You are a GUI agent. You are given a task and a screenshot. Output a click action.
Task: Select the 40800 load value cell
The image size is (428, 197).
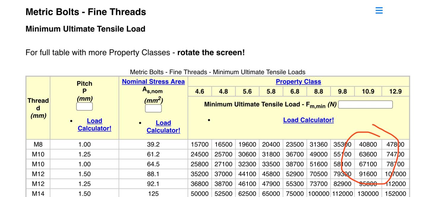[368, 144]
